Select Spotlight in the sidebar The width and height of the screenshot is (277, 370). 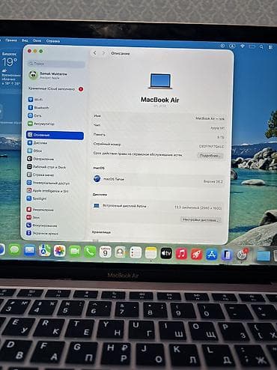pyautogui.click(x=37, y=198)
